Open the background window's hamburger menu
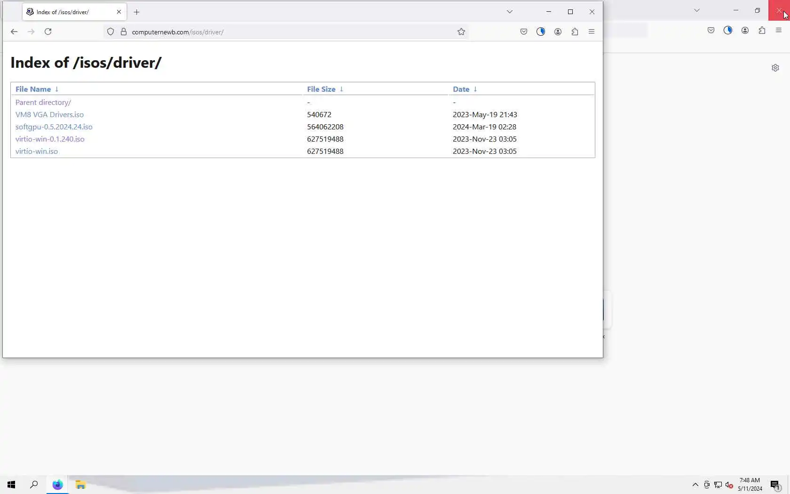 (x=779, y=30)
